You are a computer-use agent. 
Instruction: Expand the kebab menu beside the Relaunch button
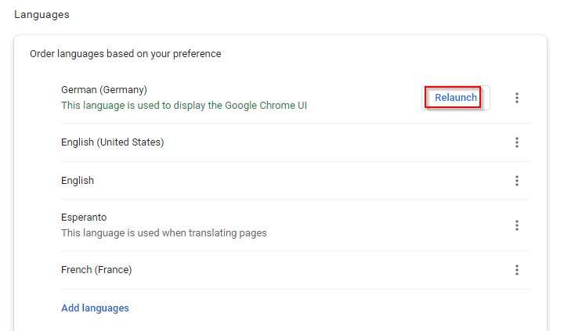pos(517,98)
